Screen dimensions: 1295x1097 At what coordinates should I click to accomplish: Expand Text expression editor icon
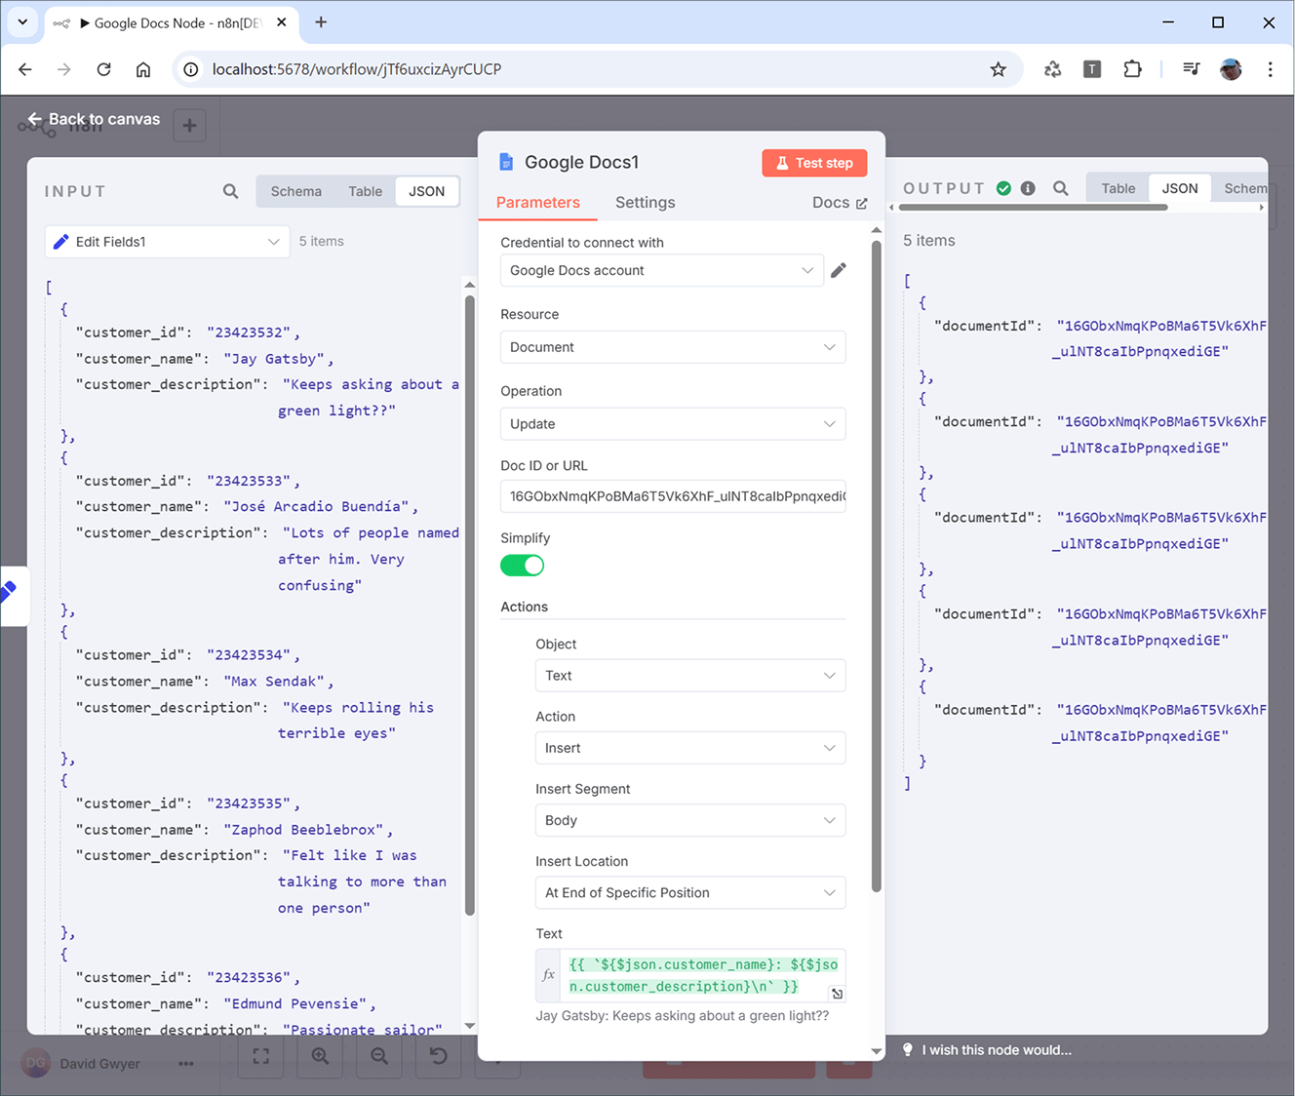click(837, 994)
